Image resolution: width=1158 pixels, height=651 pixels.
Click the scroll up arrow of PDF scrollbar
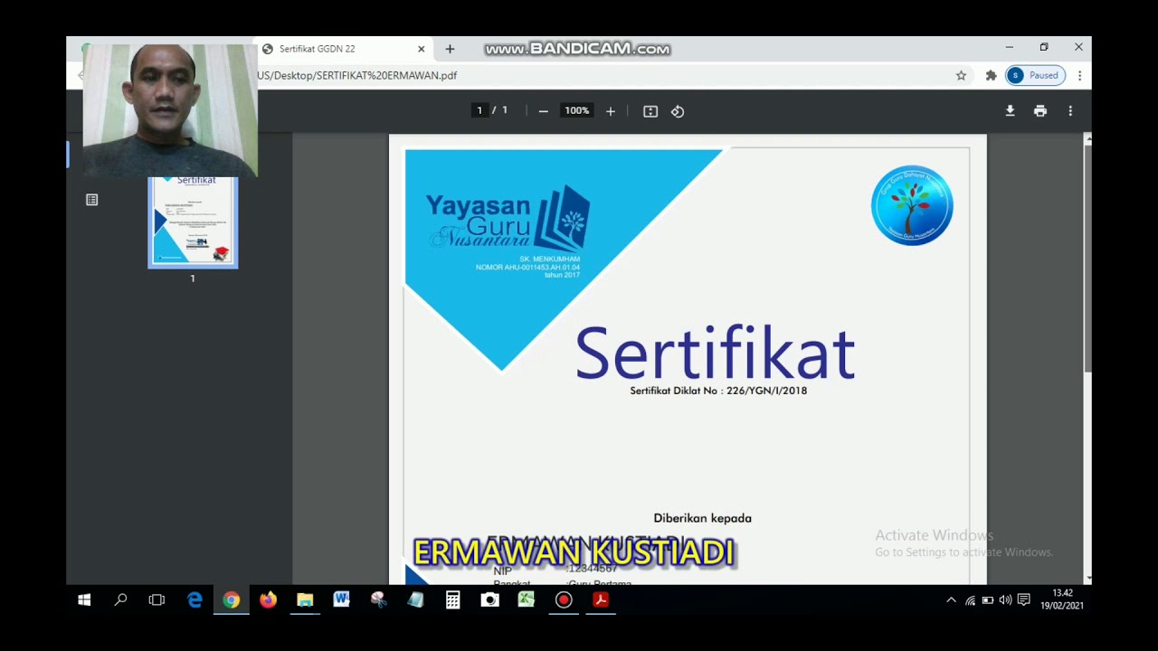coord(1087,139)
